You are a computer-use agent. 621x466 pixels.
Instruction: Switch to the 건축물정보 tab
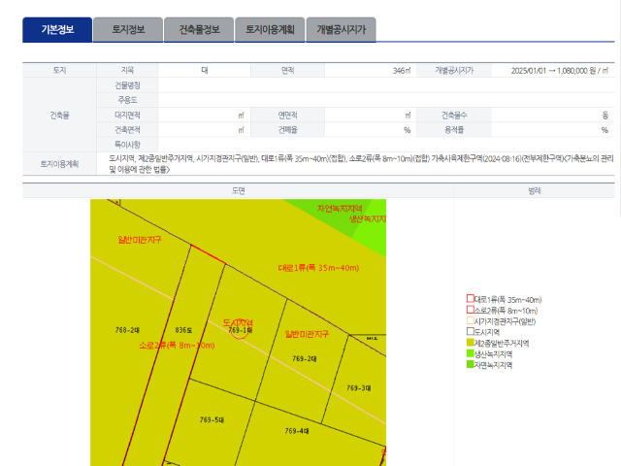click(199, 29)
